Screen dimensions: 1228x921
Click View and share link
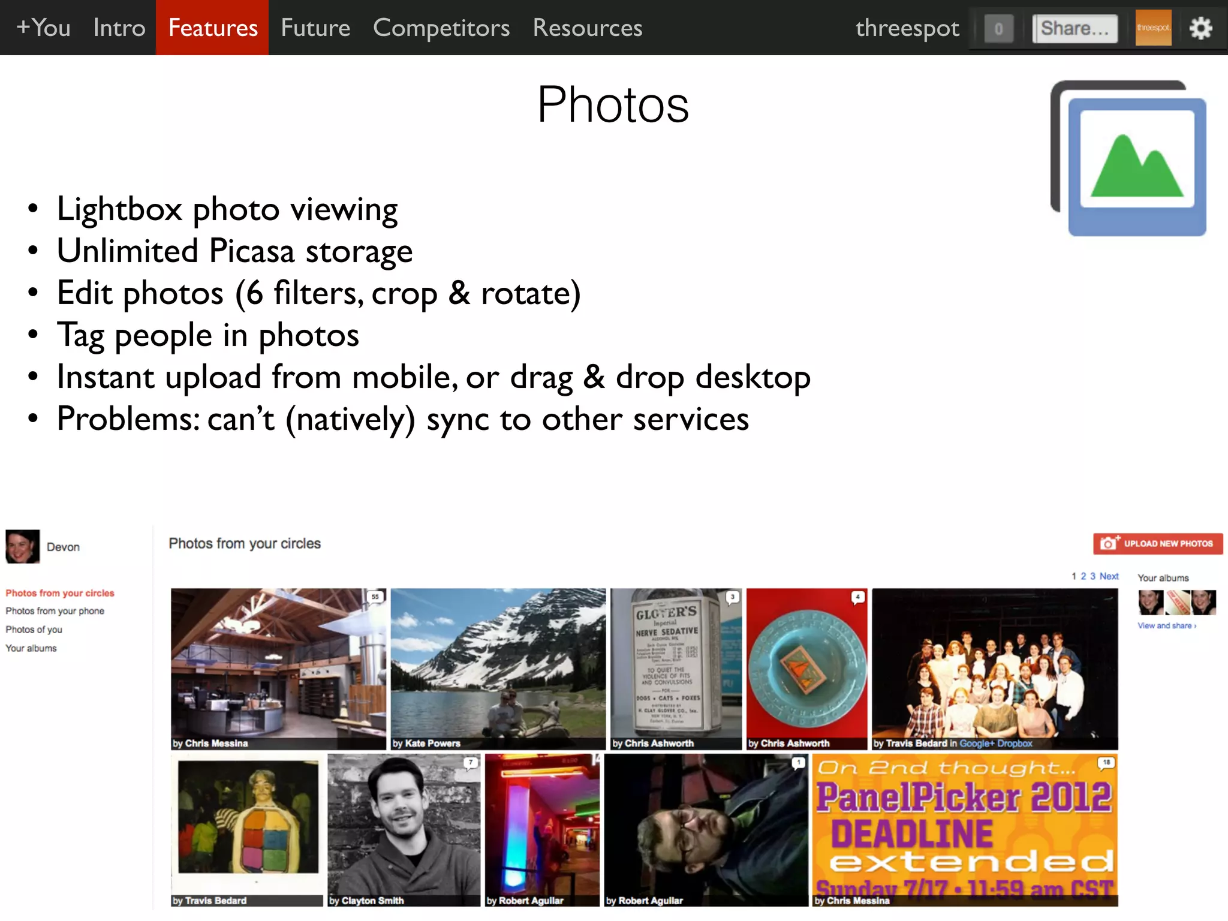[1167, 625]
